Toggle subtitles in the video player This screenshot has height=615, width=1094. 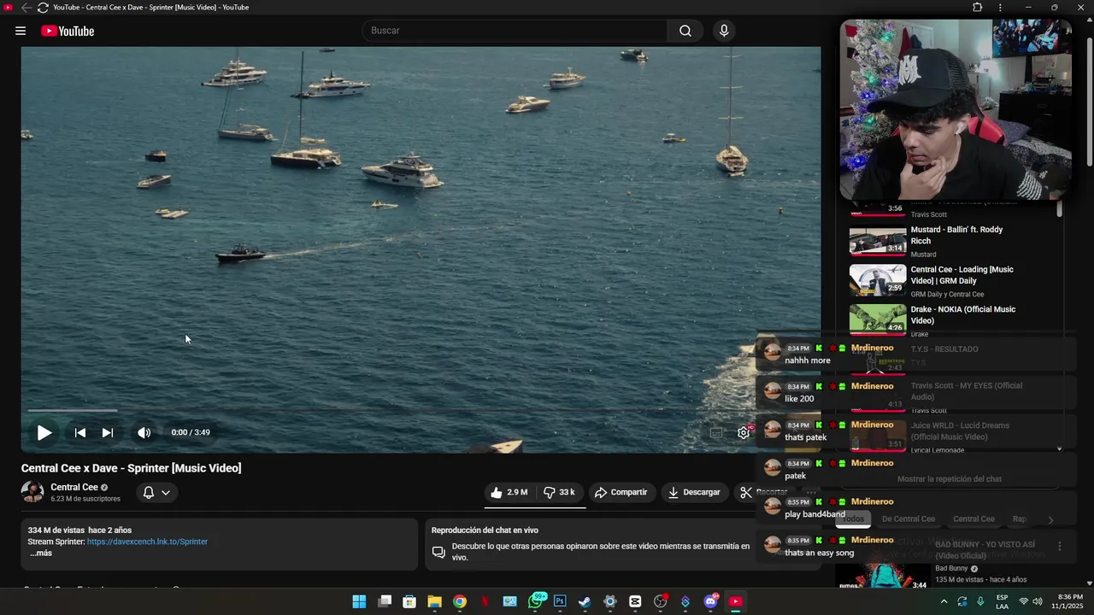pyautogui.click(x=716, y=433)
